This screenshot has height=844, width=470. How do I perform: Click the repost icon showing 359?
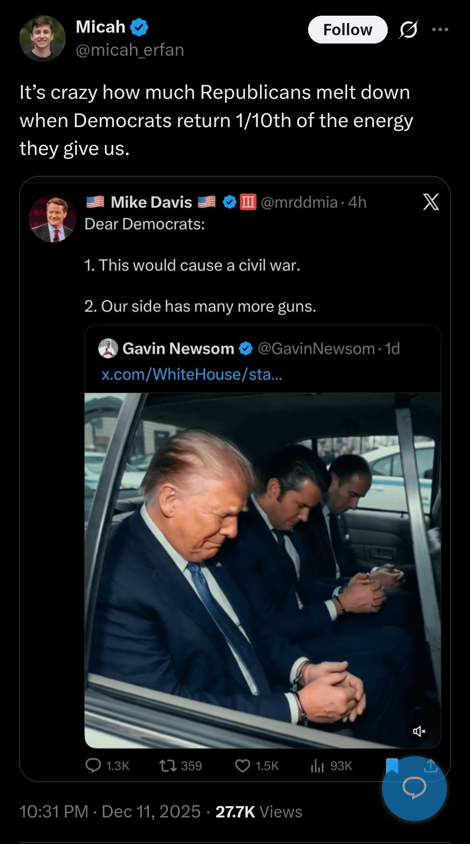click(x=168, y=765)
